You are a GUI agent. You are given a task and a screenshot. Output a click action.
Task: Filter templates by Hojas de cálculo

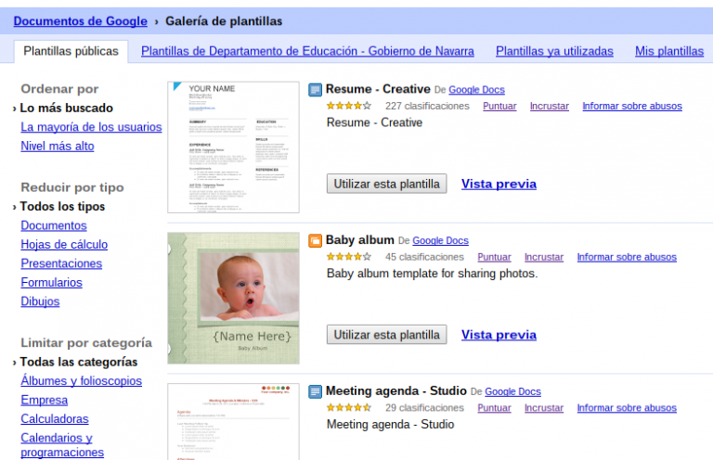point(64,245)
